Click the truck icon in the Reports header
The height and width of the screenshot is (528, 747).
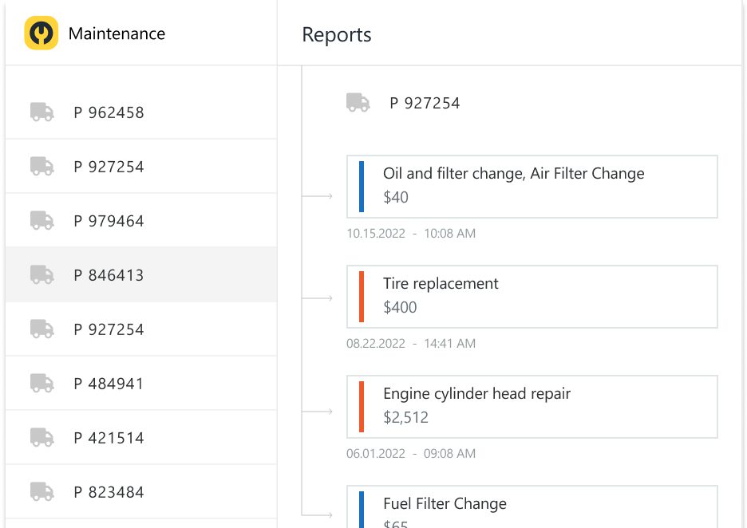(x=357, y=102)
